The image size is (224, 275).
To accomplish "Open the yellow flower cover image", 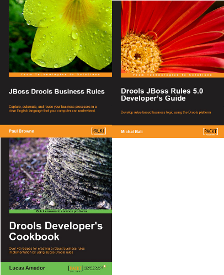I will click(x=60, y=36).
